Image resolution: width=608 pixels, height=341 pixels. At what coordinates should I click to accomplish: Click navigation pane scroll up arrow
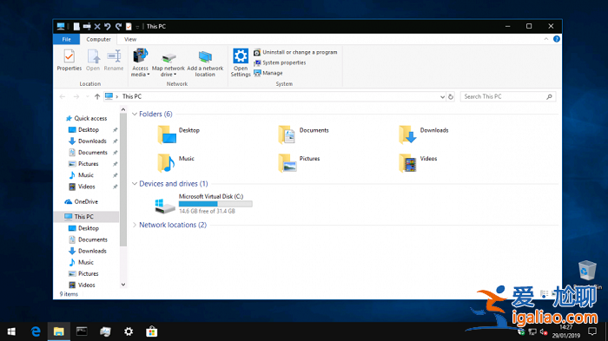(123, 110)
